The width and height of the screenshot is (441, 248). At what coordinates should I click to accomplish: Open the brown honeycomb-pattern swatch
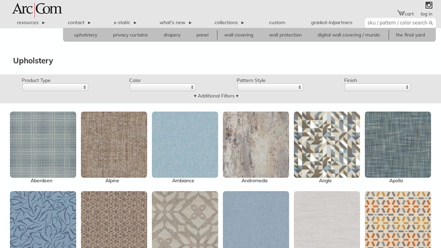point(114,219)
